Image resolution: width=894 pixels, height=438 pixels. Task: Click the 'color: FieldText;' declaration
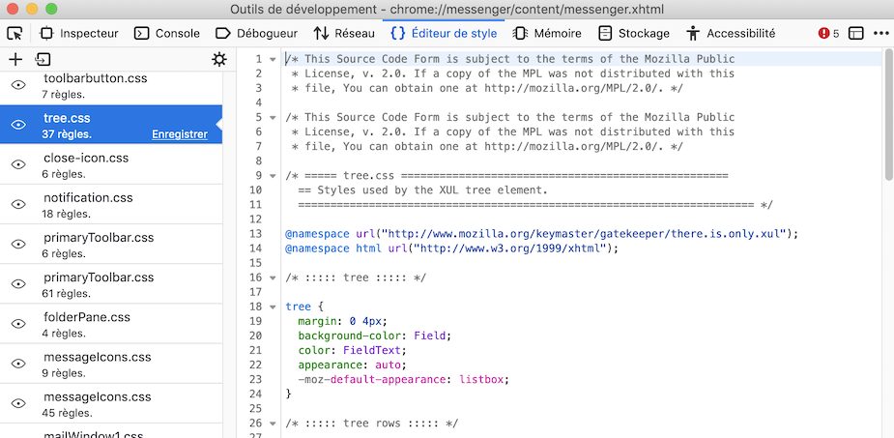point(353,350)
